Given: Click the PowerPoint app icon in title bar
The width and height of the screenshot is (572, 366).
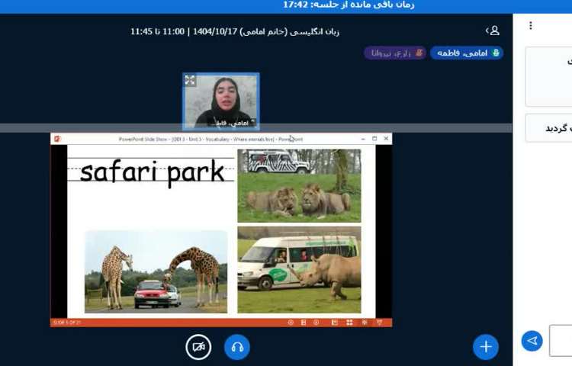Looking at the screenshot, I should point(57,139).
